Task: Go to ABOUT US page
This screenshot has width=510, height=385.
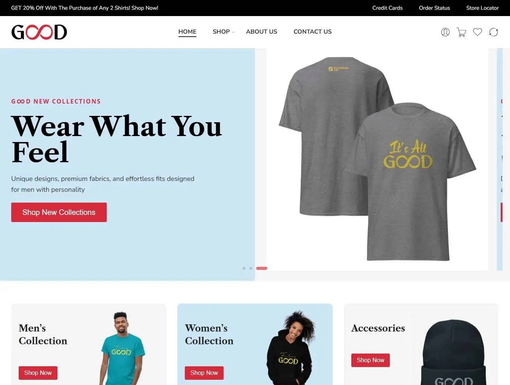Action: [262, 32]
